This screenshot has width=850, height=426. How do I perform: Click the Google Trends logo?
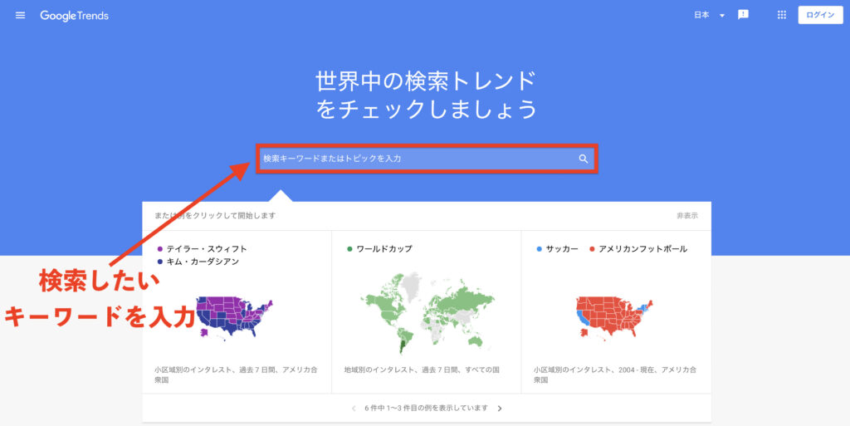(74, 16)
